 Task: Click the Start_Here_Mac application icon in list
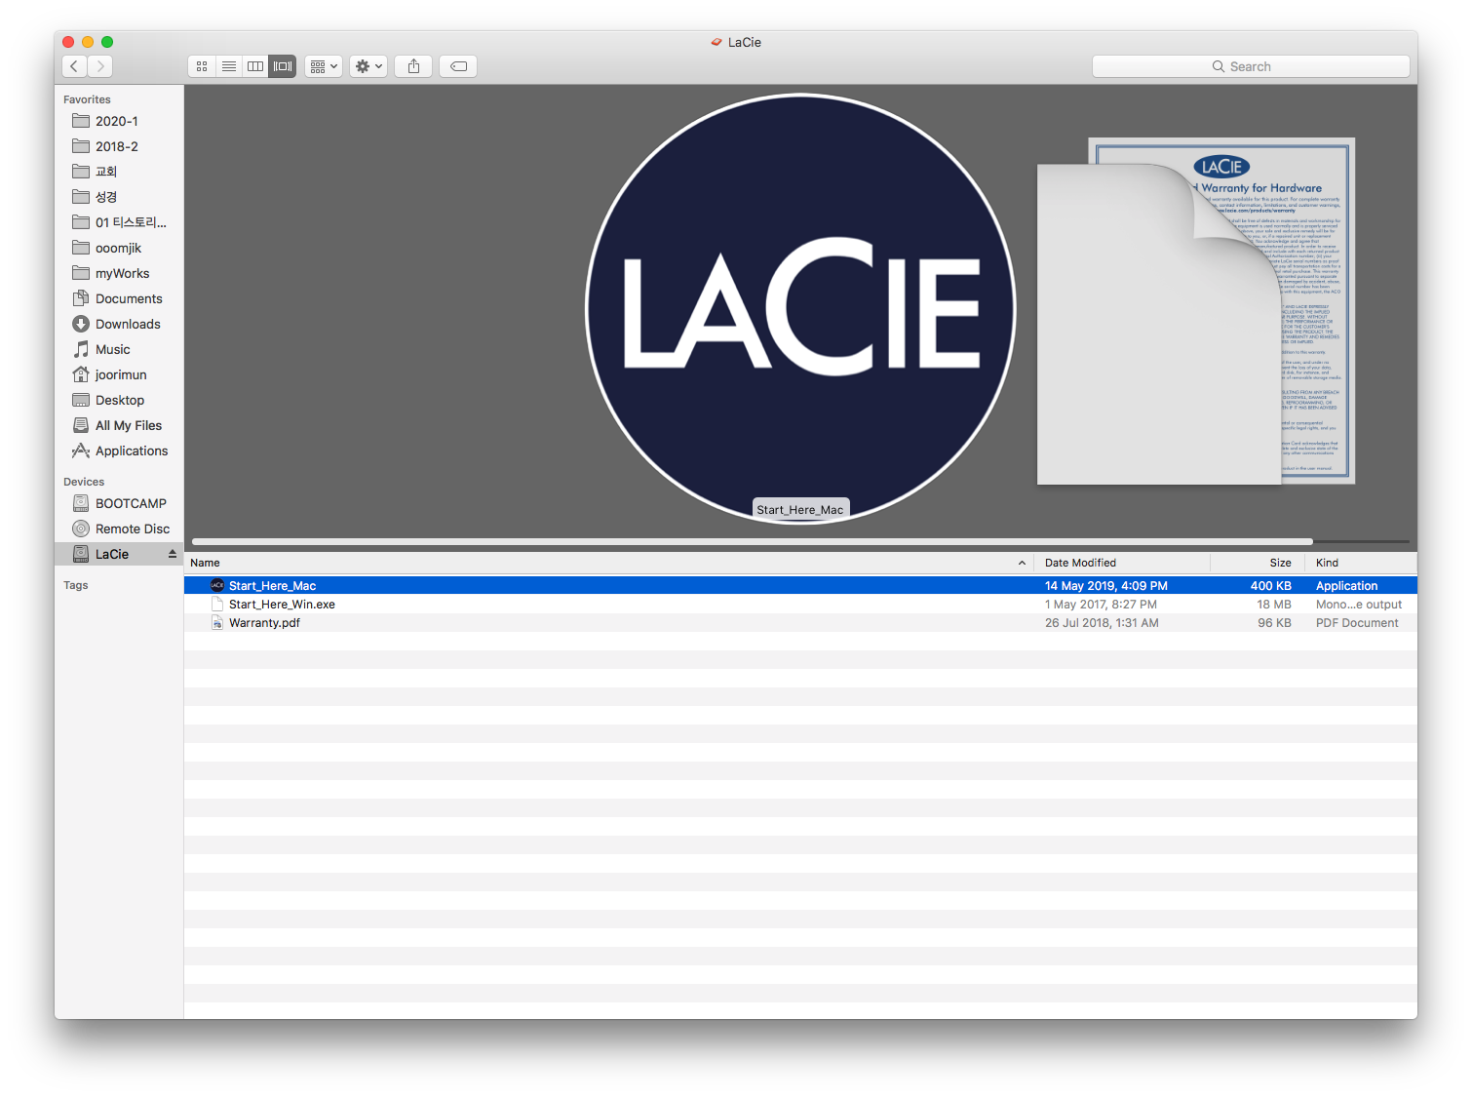point(217,585)
